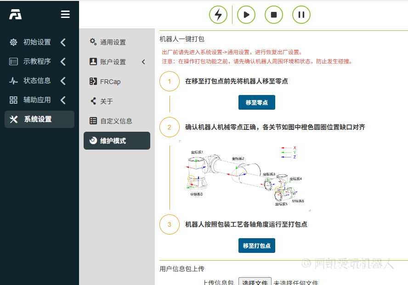The height and width of the screenshot is (285, 408).
Task: Click the 选择文件 file chooser button
Action: [255, 282]
